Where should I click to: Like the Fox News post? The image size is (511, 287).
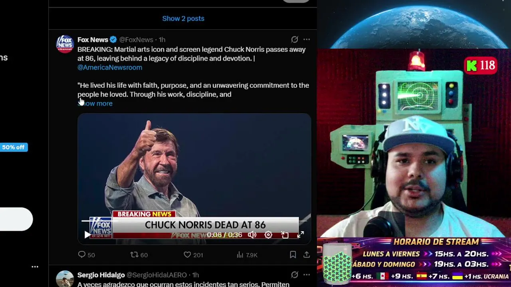[x=193, y=255]
